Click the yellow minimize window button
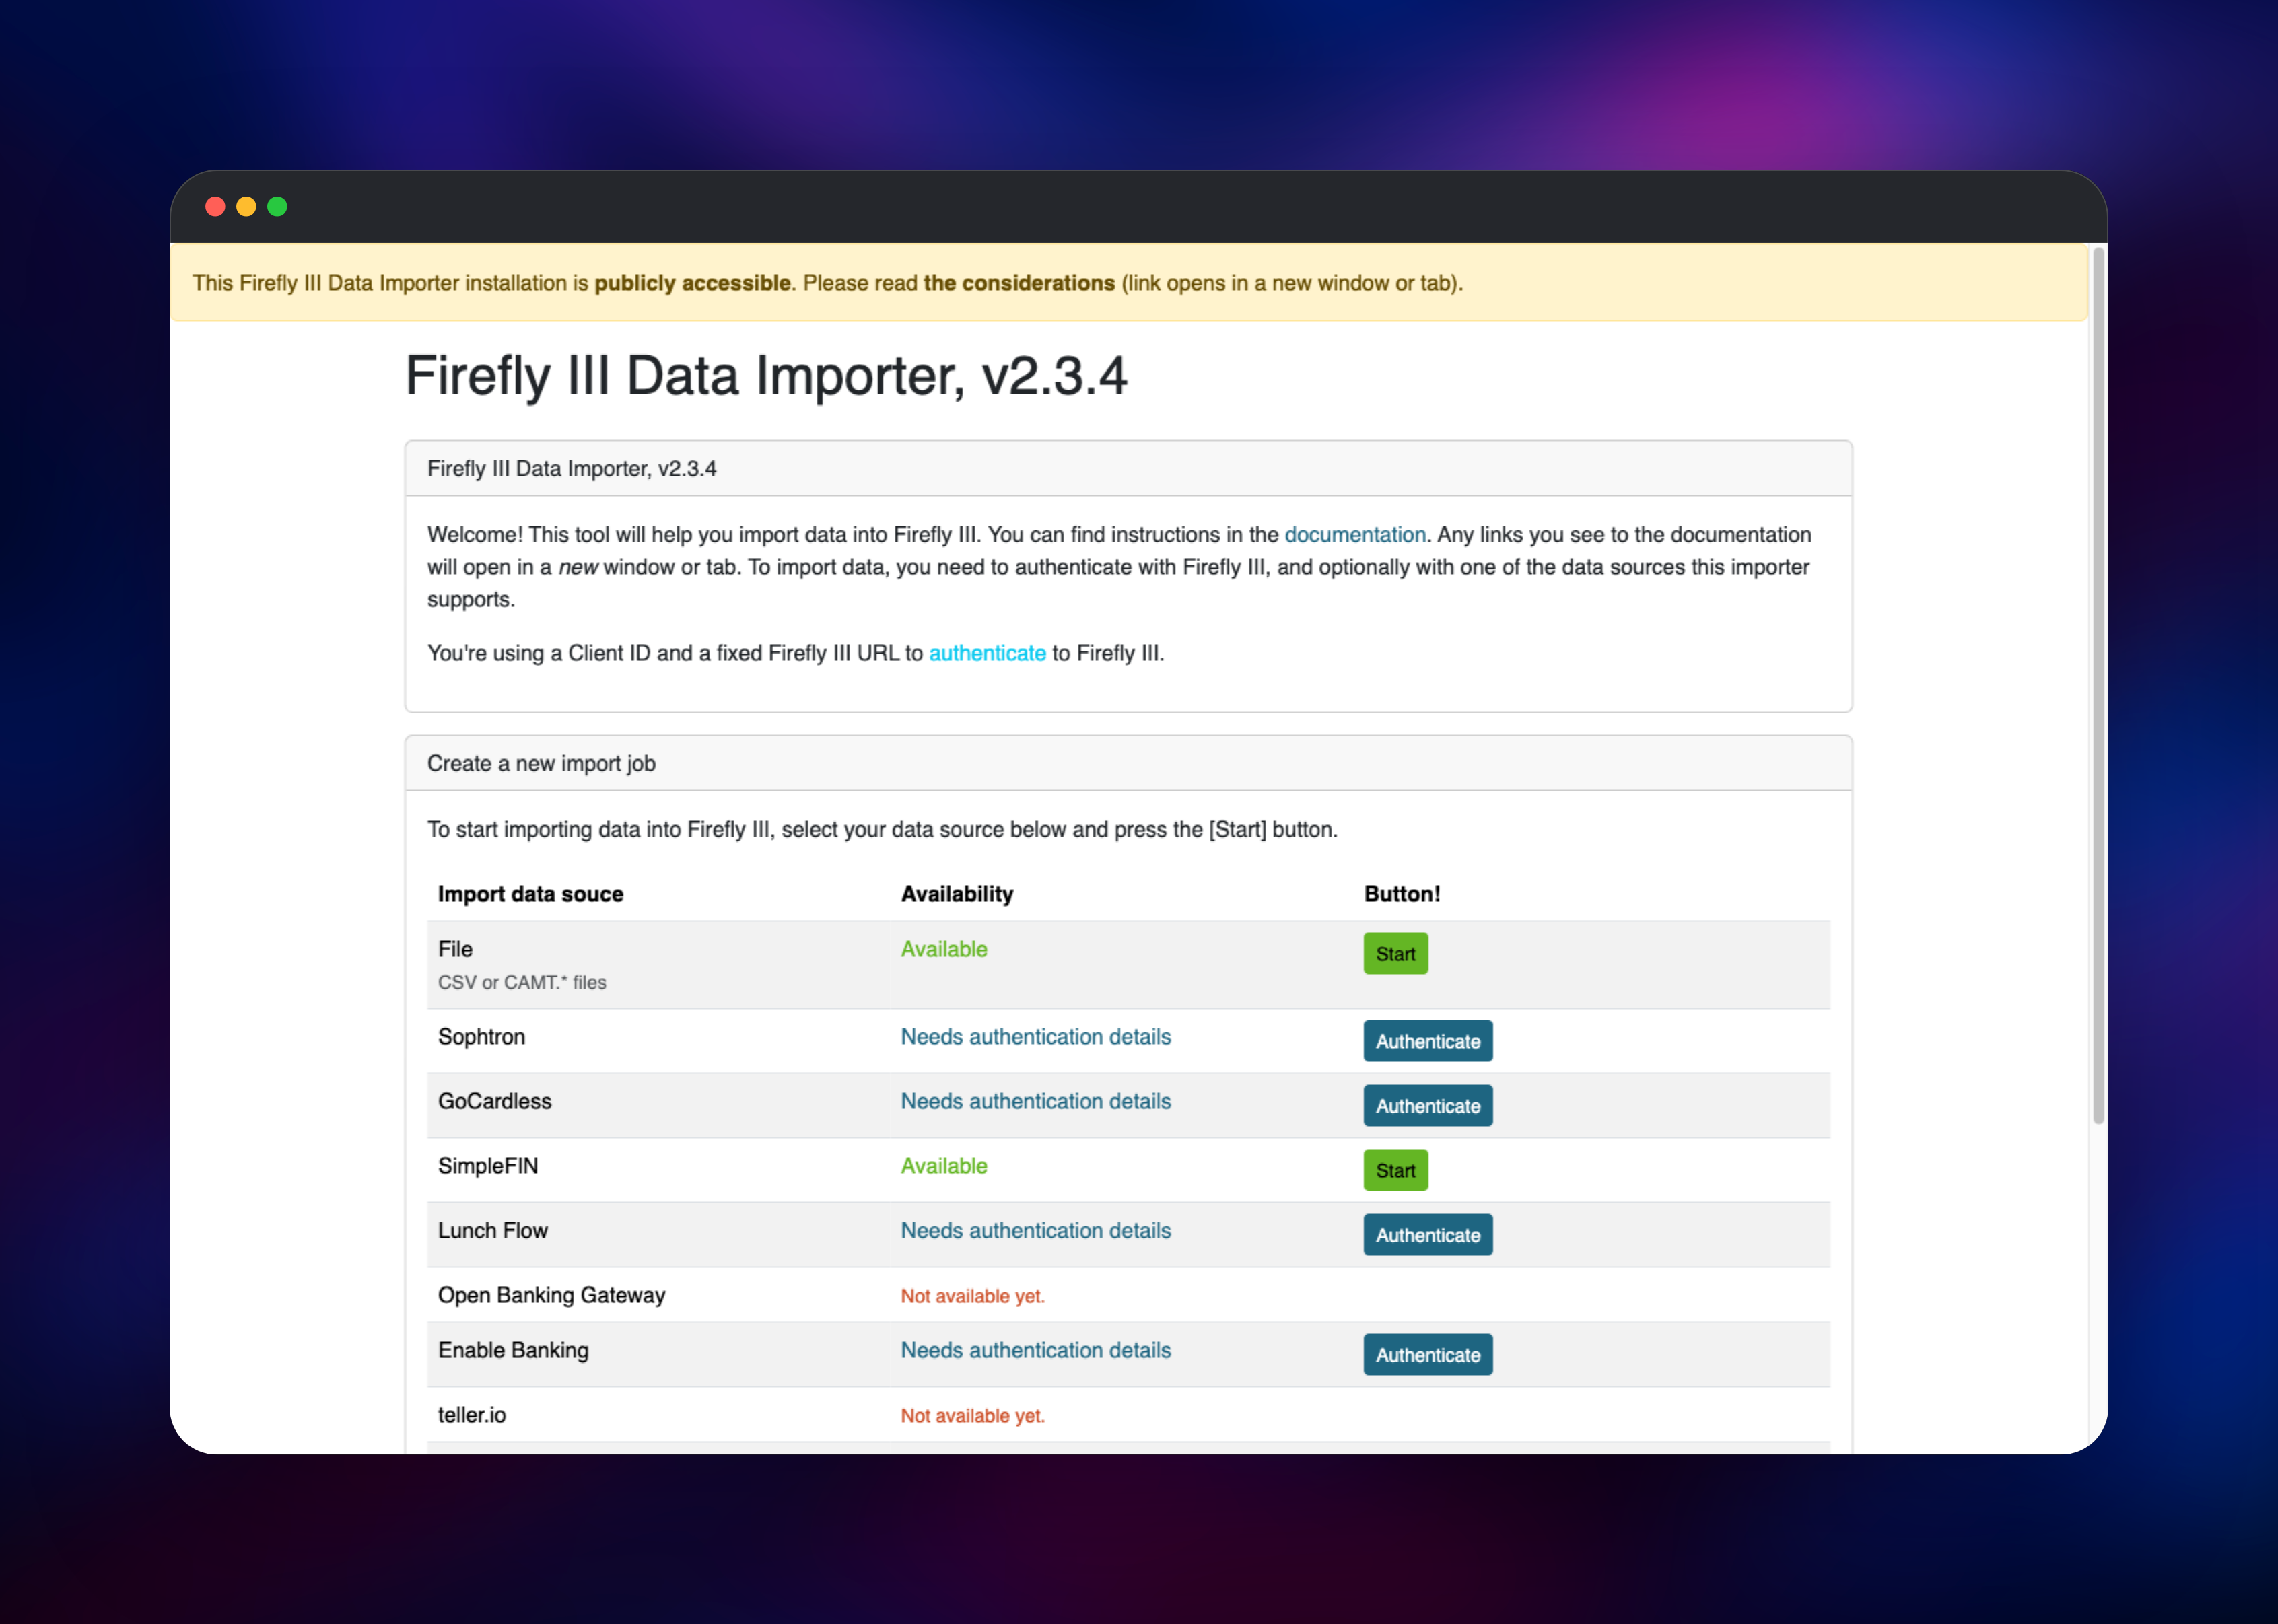The height and width of the screenshot is (1624, 2278). pos(246,206)
